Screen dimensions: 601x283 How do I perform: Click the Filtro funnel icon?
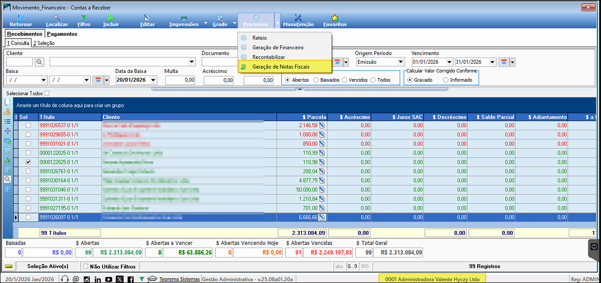(84, 18)
